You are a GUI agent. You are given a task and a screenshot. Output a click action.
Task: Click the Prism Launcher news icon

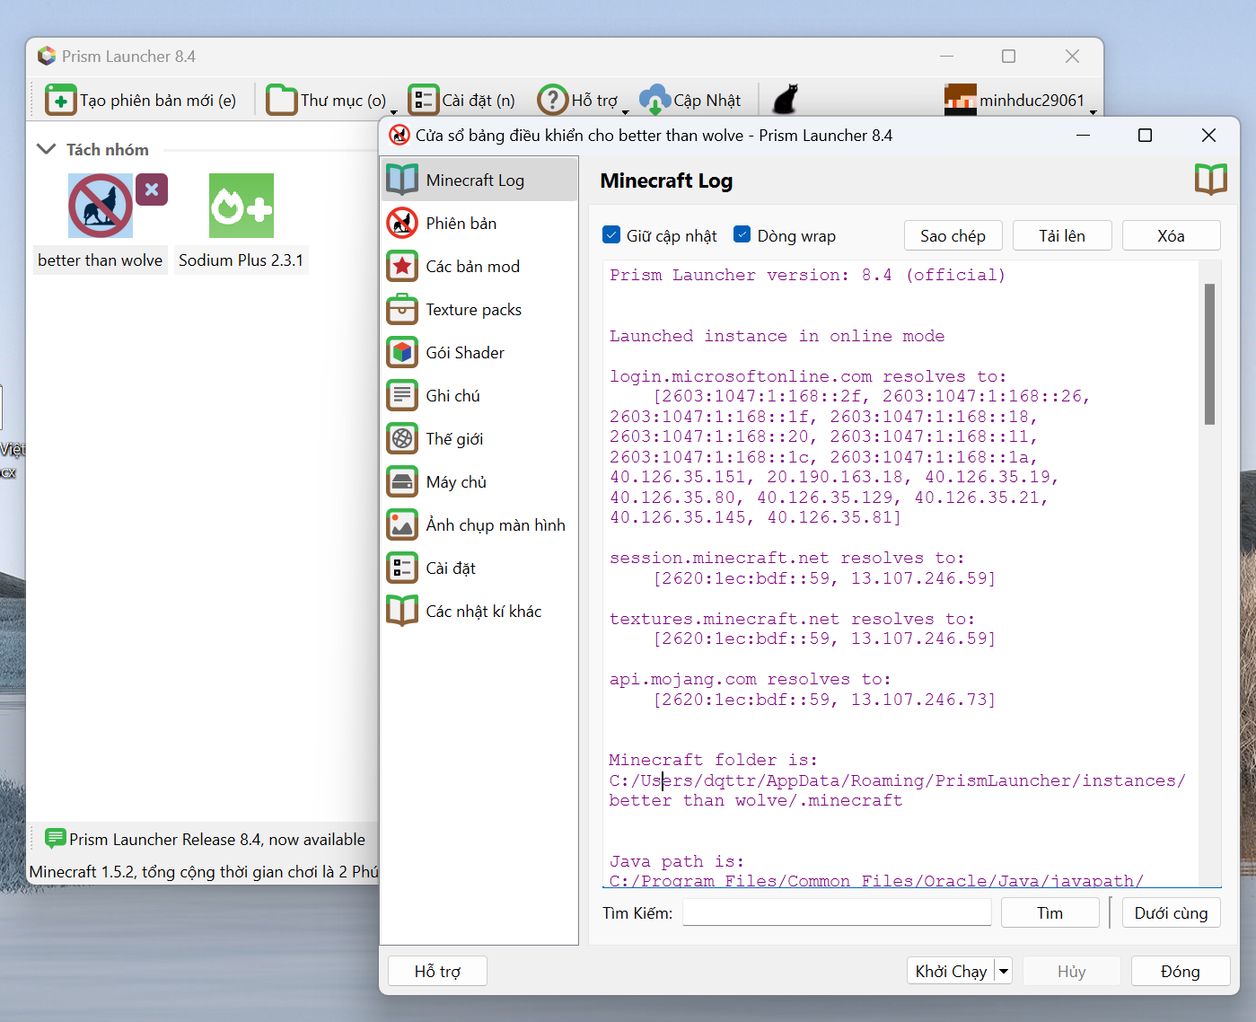55,839
